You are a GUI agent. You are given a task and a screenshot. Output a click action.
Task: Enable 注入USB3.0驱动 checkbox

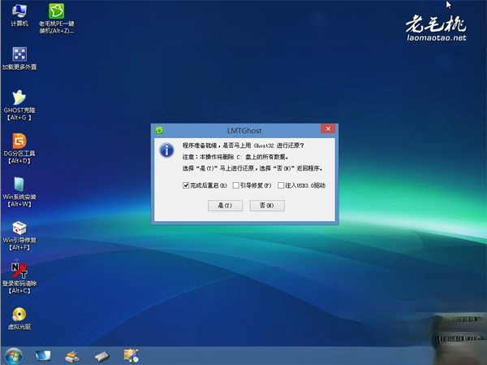pos(281,185)
